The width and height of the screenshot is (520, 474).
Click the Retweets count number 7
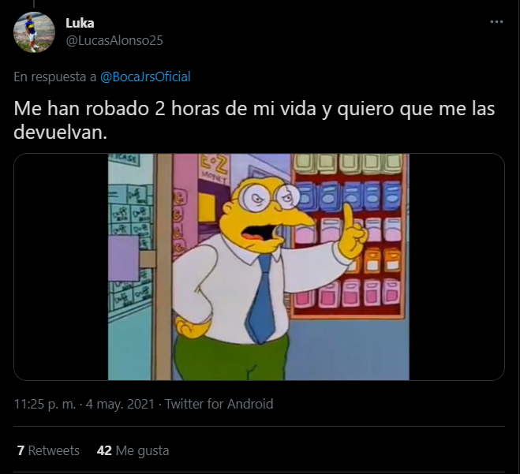pos(21,450)
